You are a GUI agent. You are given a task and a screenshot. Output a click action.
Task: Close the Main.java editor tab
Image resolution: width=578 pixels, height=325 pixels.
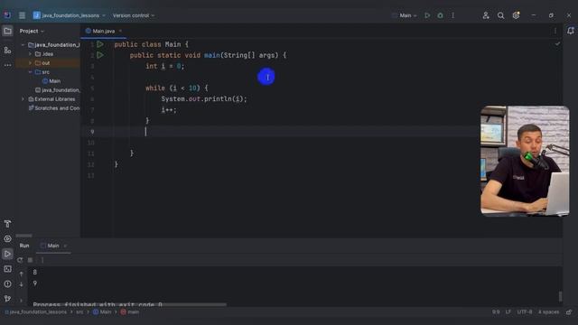tap(120, 31)
